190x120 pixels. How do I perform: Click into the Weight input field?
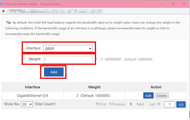click(x=68, y=60)
